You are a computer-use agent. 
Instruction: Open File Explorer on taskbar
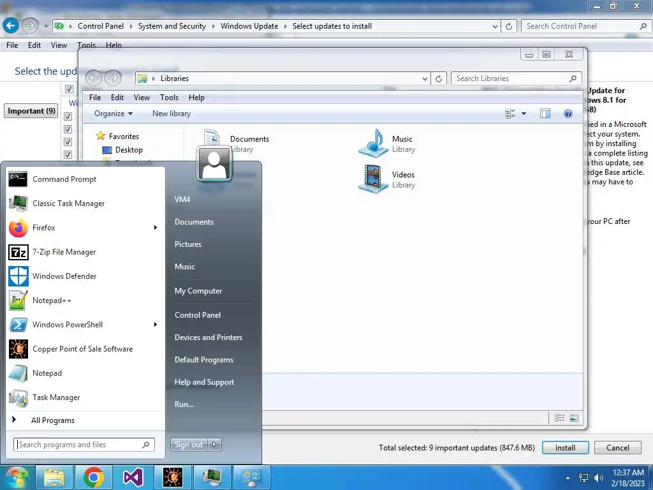pos(54,477)
